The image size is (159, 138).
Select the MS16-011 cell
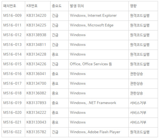[13, 25]
